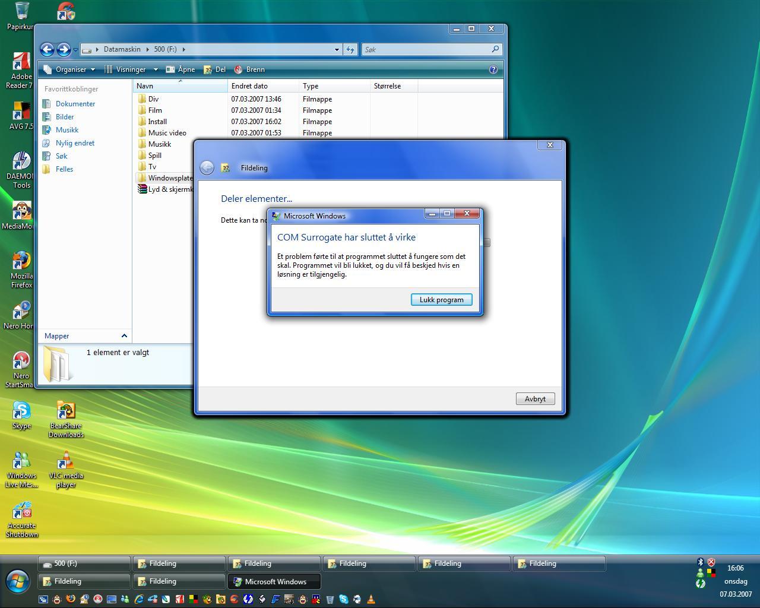Open the Windows Start orb
Screen dimensions: 760x608
pos(17,581)
